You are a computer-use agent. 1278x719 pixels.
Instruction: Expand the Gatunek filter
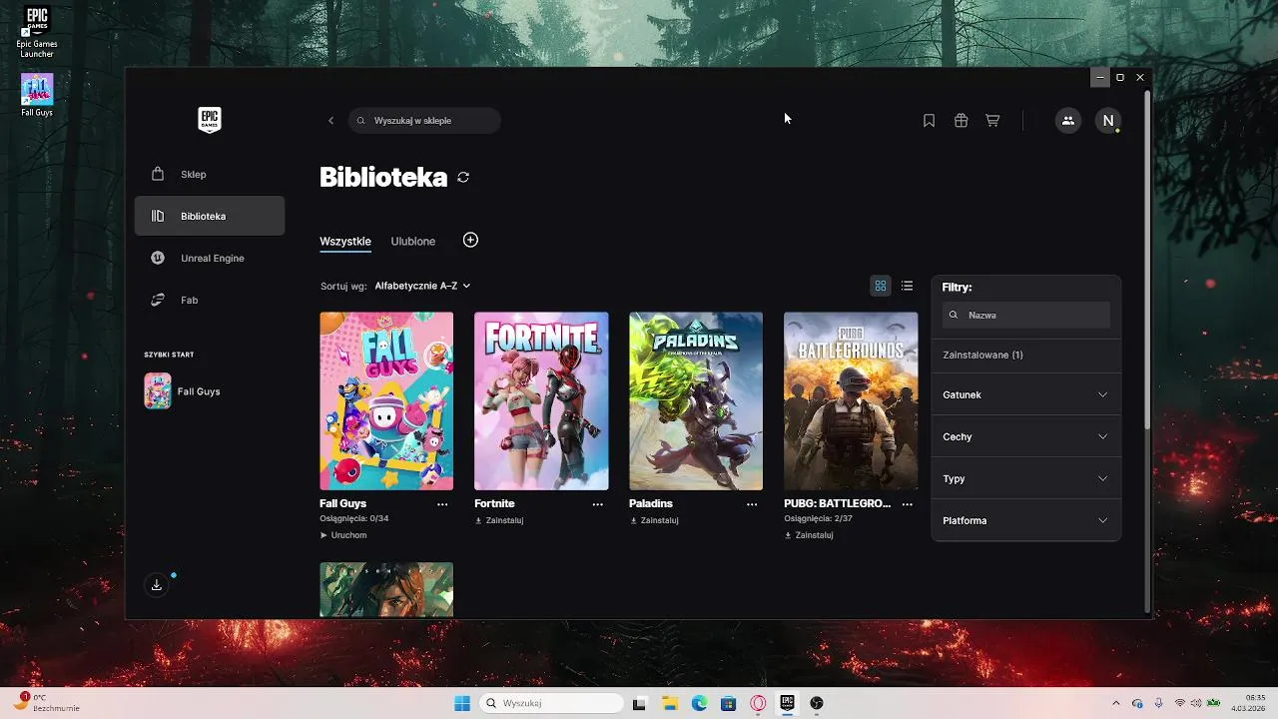[1026, 395]
